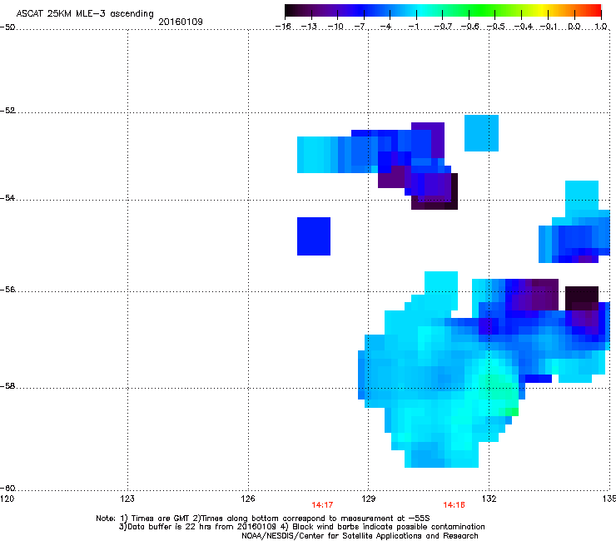Image resolution: width=616 pixels, height=541 pixels.
Task: Click the isolated light blue square east of 132 below -52
Action: coord(481,133)
